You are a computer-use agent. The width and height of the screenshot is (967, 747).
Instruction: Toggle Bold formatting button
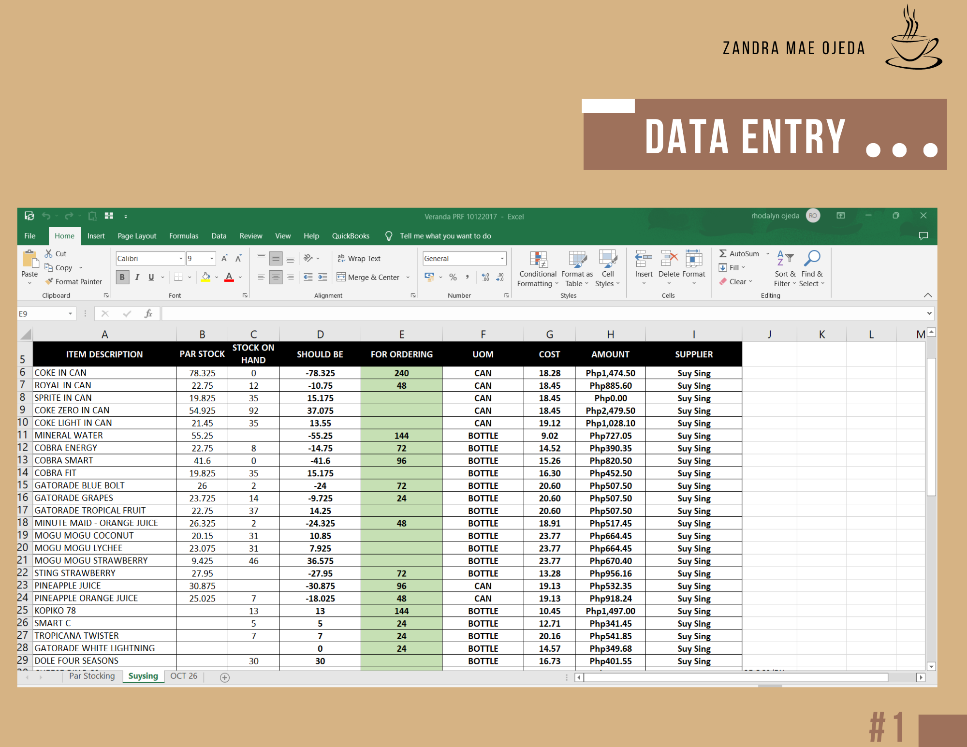pyautogui.click(x=122, y=277)
